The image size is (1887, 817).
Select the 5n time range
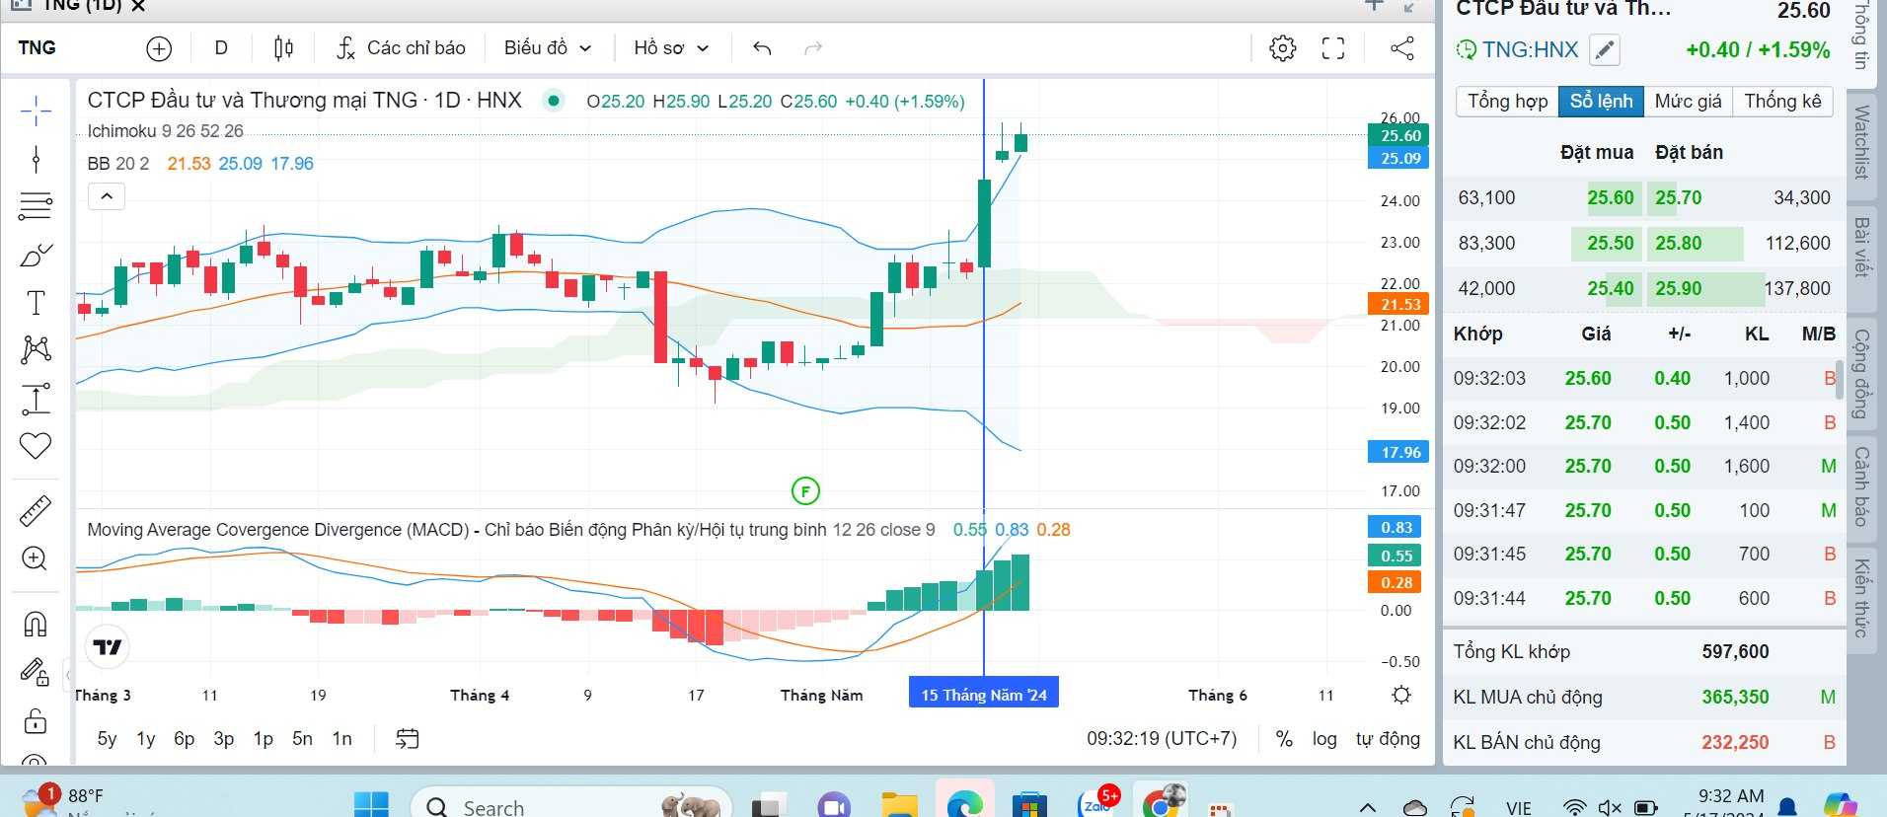click(x=302, y=739)
